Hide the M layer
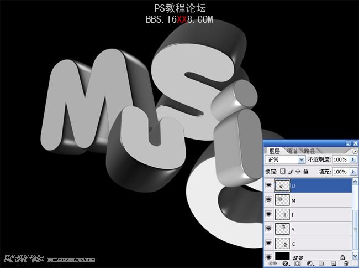Screen dimensions: 359x268 click(x=269, y=200)
